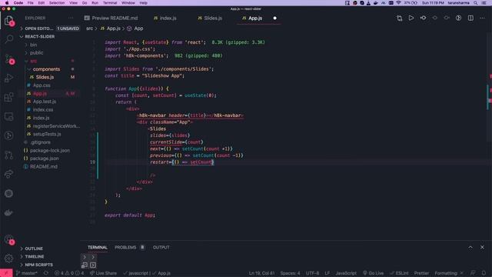Open App.test.js in the file explorer

click(45, 102)
